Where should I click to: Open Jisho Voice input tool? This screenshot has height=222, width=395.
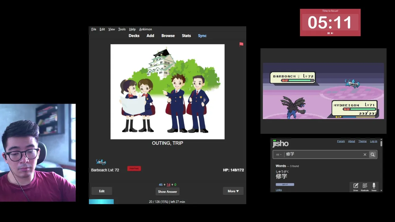(x=374, y=187)
